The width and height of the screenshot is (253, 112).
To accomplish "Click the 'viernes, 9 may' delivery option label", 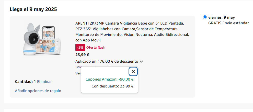I will 222,17.
